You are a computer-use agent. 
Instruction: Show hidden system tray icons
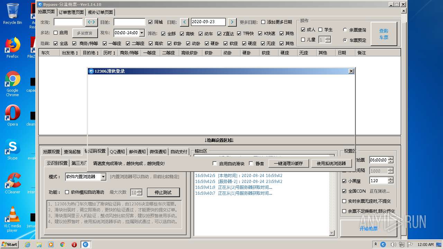coord(376,245)
